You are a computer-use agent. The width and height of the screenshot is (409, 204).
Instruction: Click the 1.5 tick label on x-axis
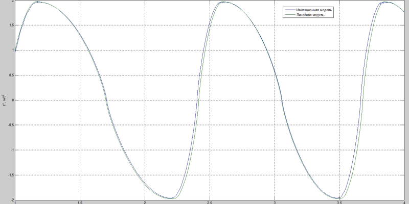(80, 202)
